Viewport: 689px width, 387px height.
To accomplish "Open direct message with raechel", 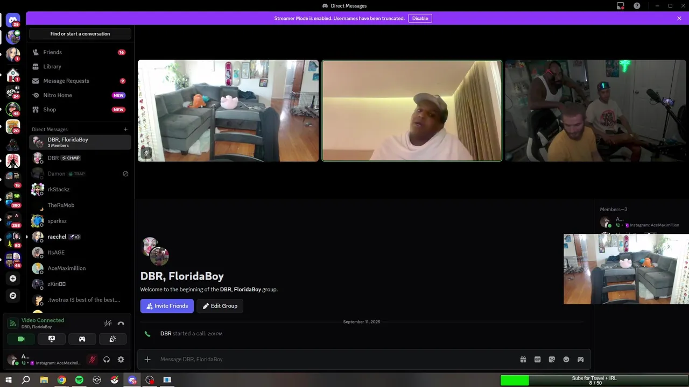I will (x=80, y=236).
